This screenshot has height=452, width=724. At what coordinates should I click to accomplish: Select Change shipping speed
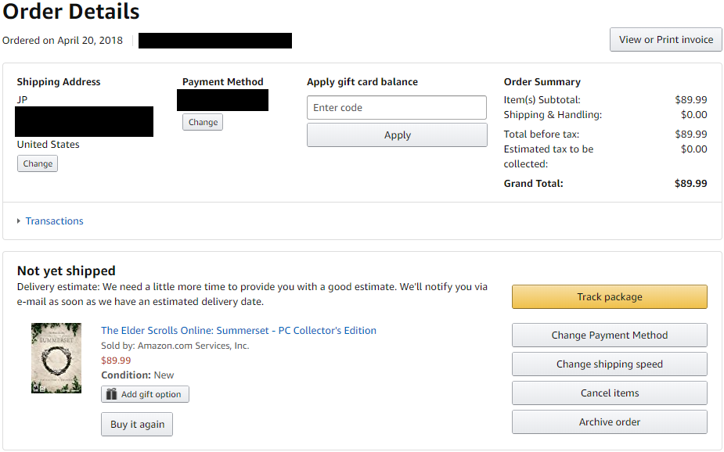[610, 364]
